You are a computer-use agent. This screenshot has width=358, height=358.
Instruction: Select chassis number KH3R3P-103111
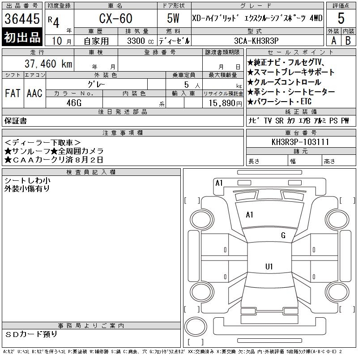(300, 142)
